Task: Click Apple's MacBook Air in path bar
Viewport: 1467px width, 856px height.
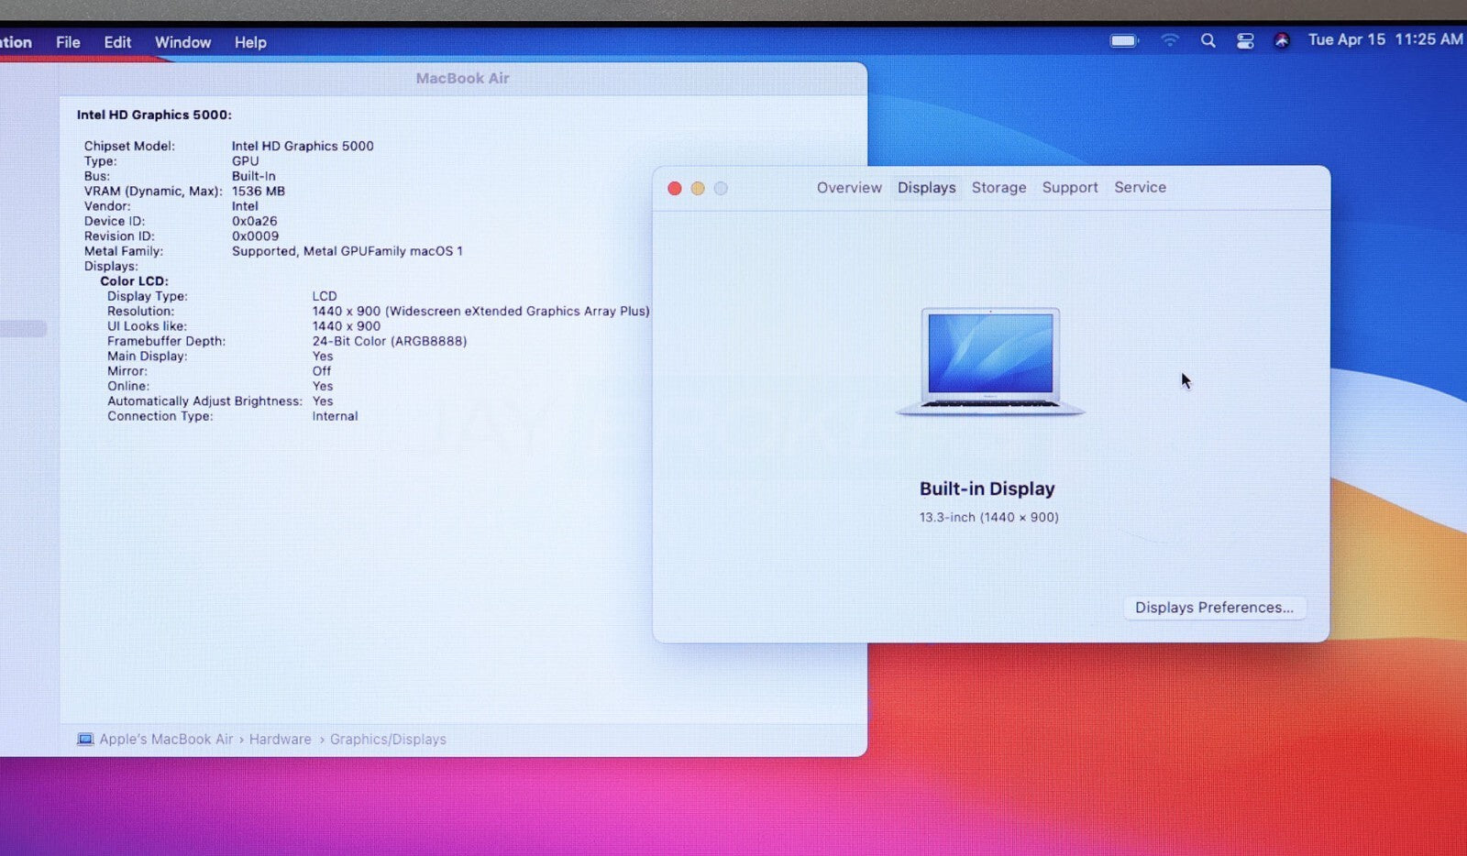Action: (166, 739)
